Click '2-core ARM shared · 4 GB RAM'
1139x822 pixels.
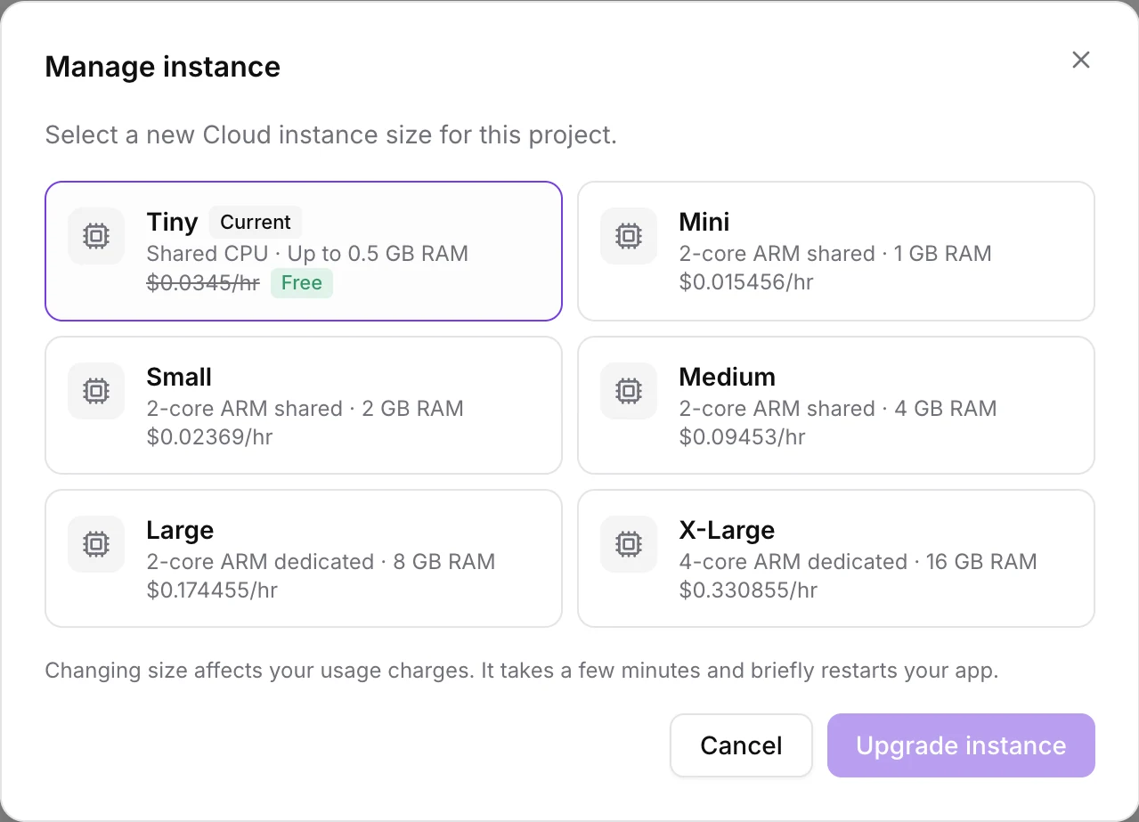pyautogui.click(x=838, y=409)
